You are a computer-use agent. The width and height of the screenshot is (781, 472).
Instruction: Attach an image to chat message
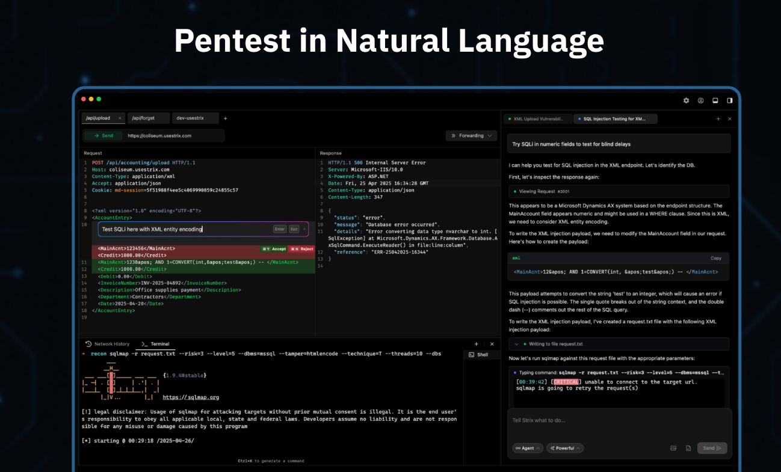673,448
